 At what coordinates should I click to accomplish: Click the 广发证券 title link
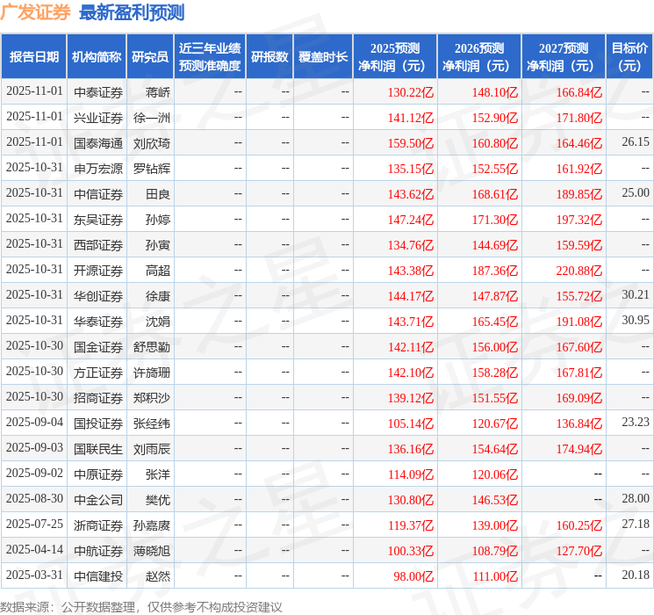[x=36, y=12]
